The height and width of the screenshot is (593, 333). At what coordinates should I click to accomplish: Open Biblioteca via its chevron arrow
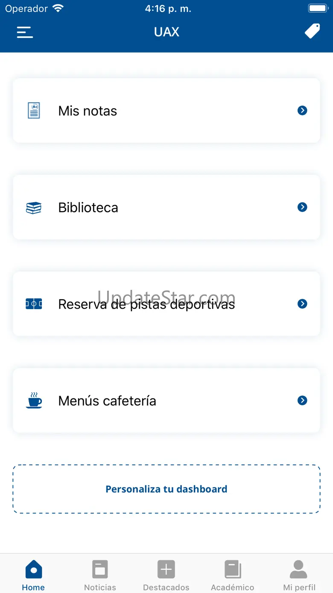pyautogui.click(x=302, y=207)
